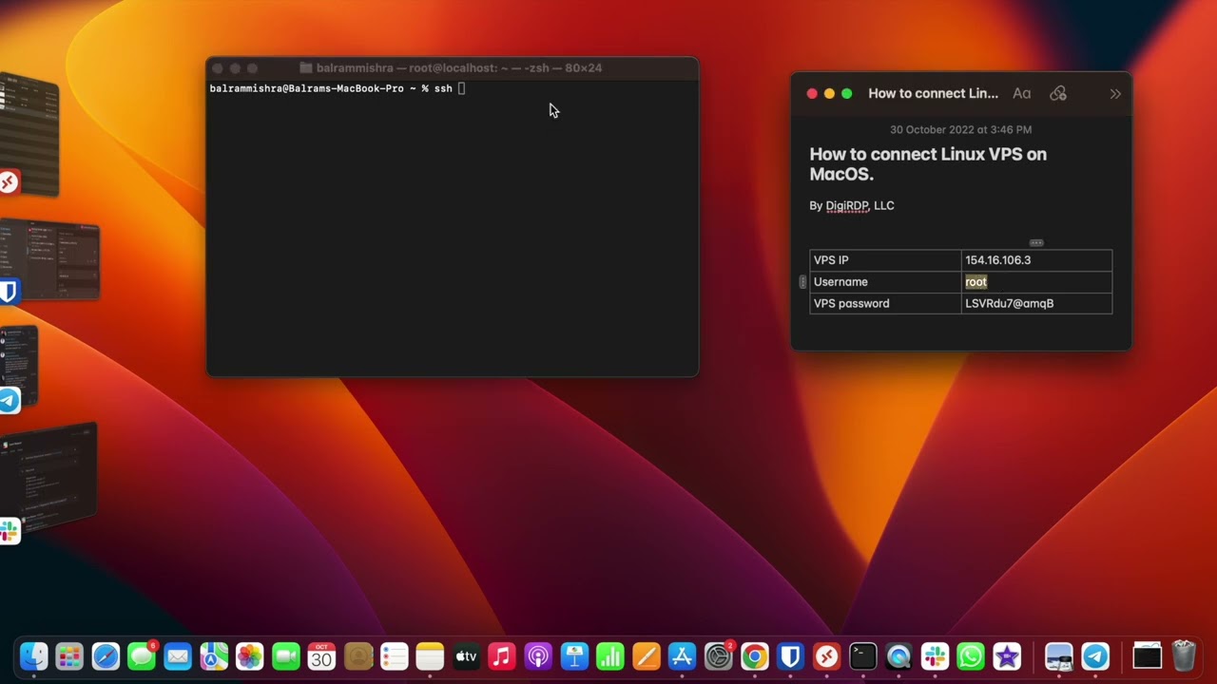
Task: Open Slack from the Dock
Action: (x=935, y=656)
